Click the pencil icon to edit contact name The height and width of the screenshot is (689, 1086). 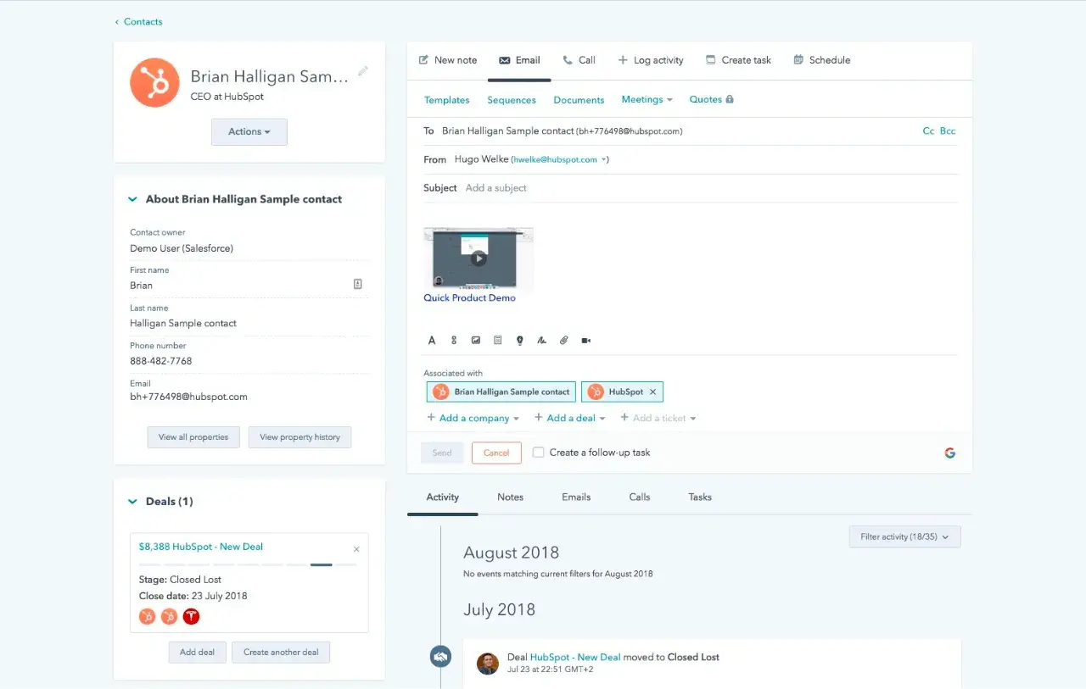pyautogui.click(x=363, y=72)
